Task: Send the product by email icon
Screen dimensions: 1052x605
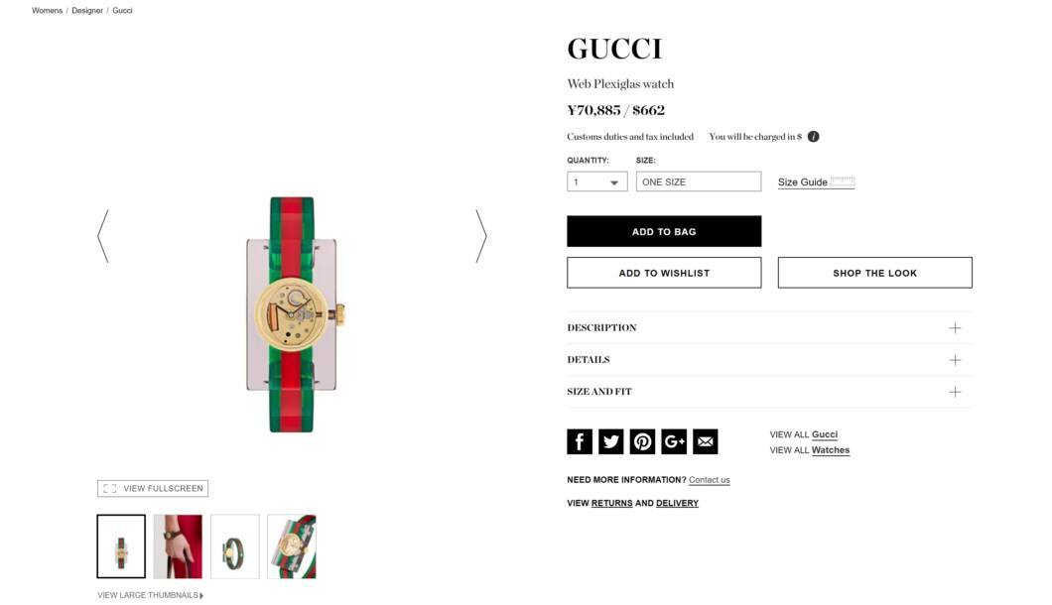Action: point(705,441)
